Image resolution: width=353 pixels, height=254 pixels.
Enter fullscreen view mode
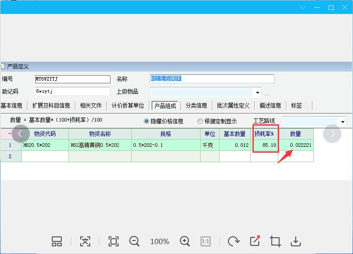pos(114,241)
